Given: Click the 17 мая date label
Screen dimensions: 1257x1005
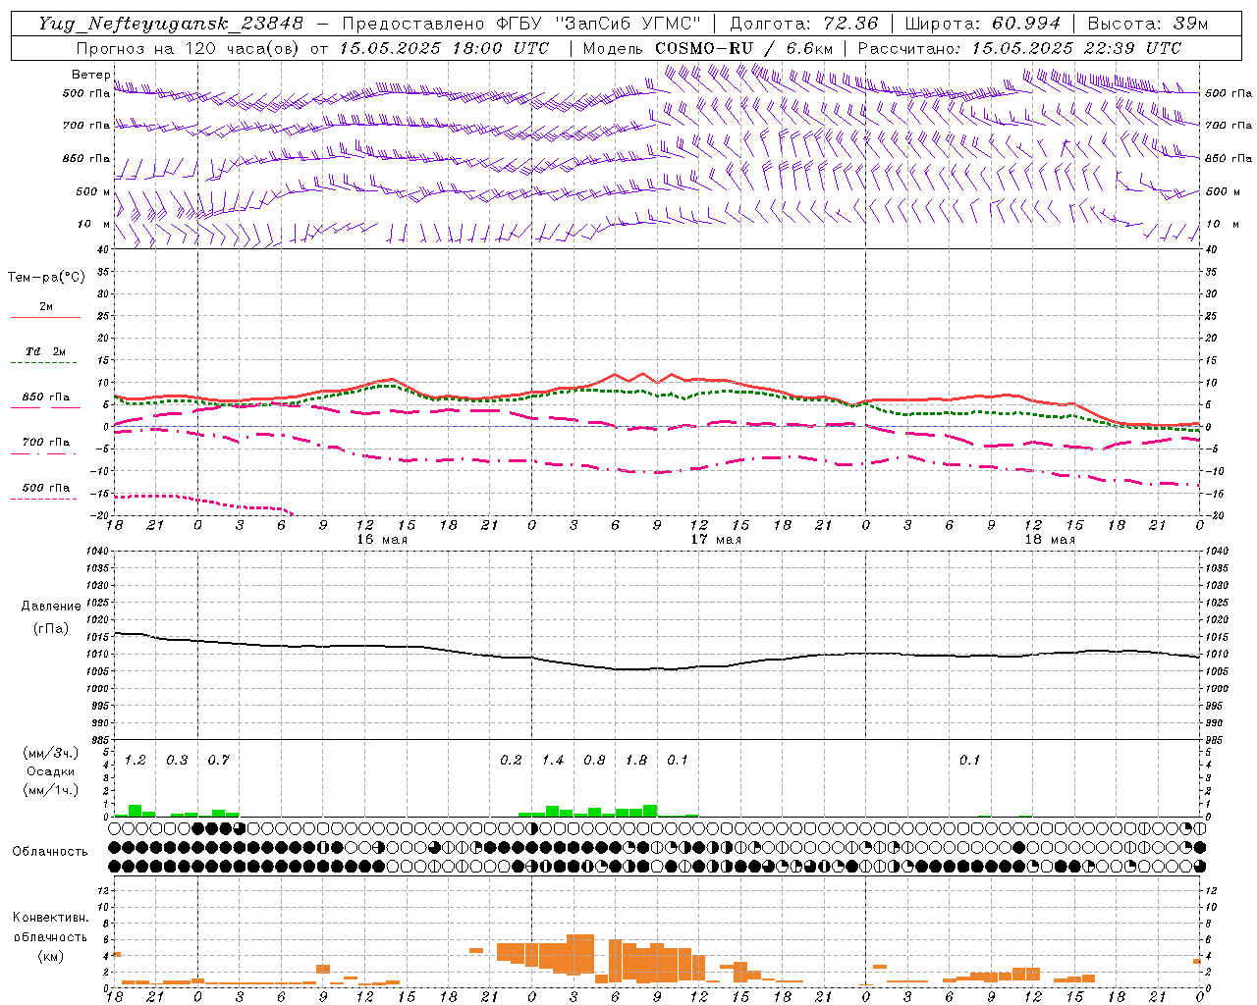Looking at the screenshot, I should 716,540.
